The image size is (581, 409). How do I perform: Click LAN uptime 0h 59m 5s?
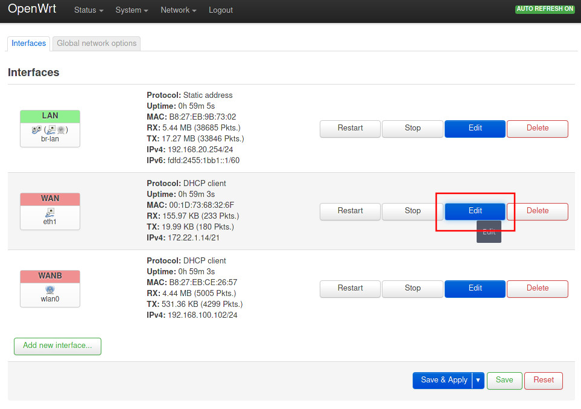click(x=197, y=106)
